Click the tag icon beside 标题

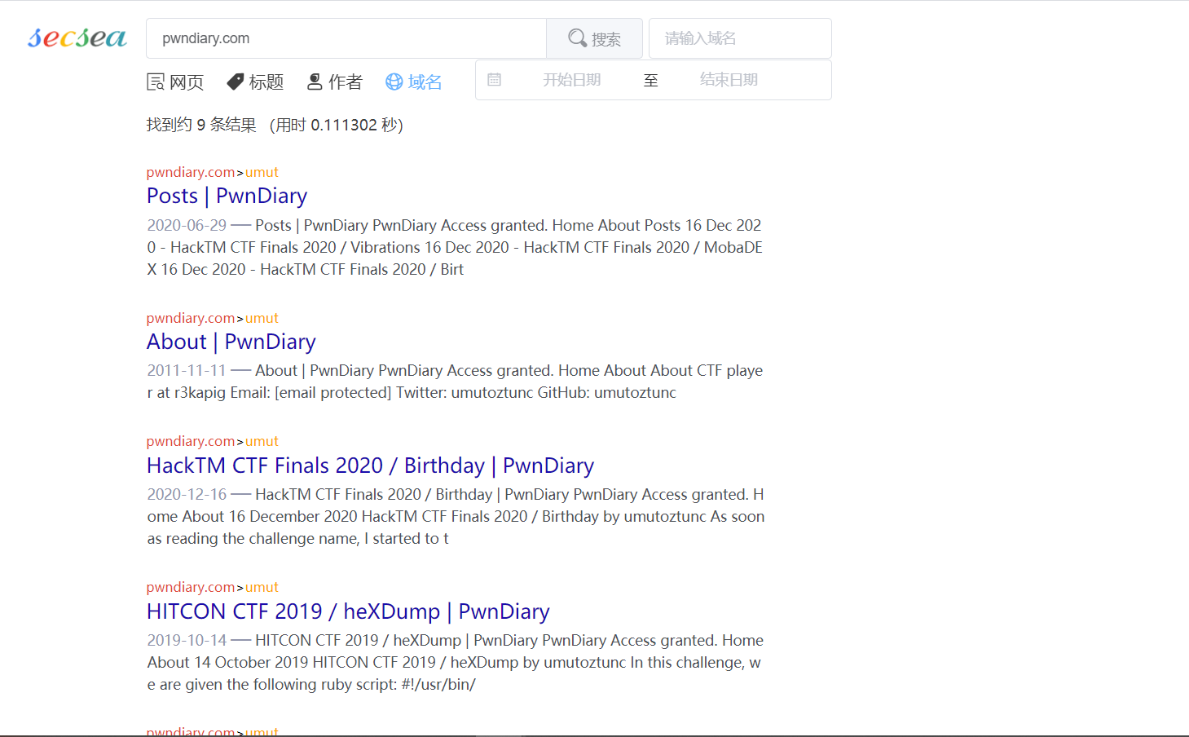(x=235, y=82)
